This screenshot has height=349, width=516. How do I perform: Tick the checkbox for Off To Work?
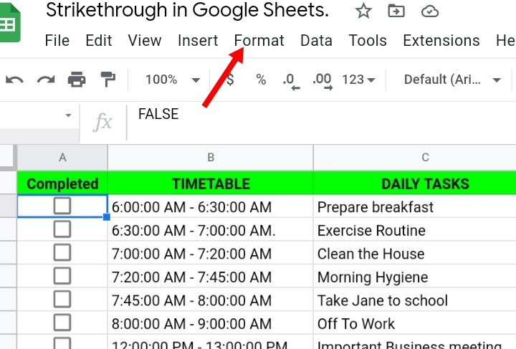point(62,322)
